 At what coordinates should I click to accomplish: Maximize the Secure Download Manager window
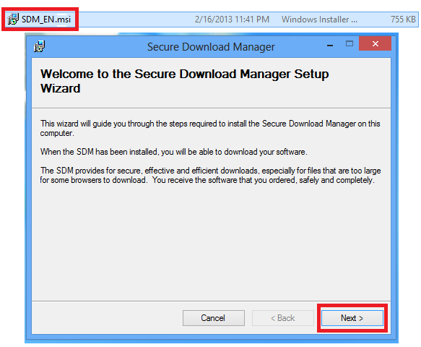[x=350, y=44]
